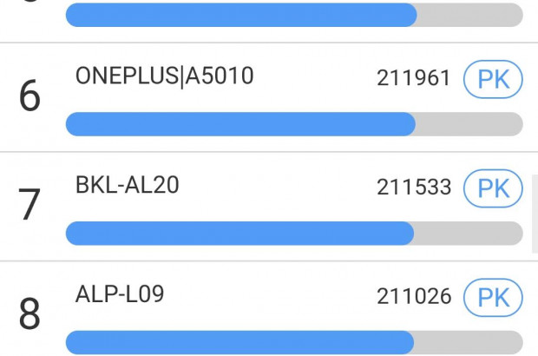
Task: Click the score 211961
Action: [x=414, y=79]
